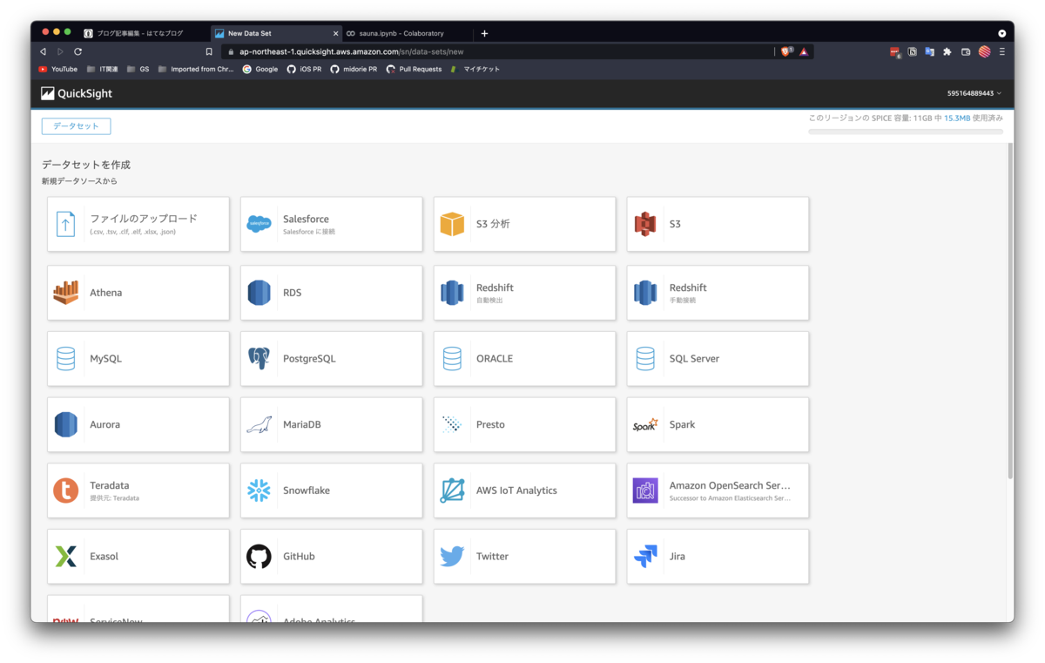This screenshot has height=663, width=1045.
Task: Click the ファイルのアップロード label
Action: coord(144,219)
